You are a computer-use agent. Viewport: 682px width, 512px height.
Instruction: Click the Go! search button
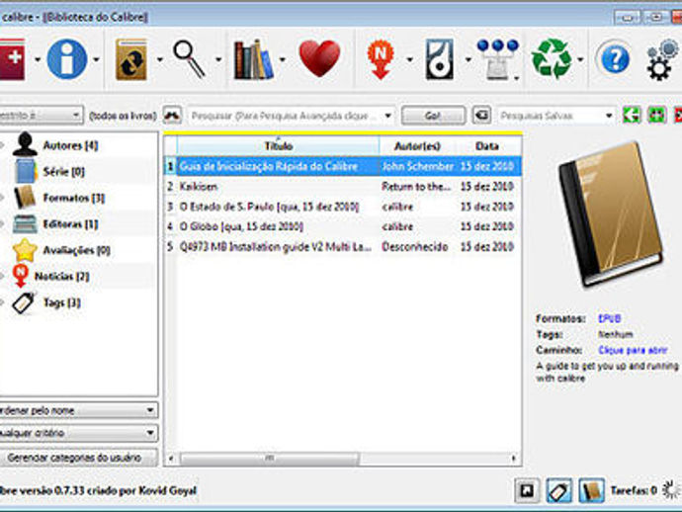[x=433, y=116]
